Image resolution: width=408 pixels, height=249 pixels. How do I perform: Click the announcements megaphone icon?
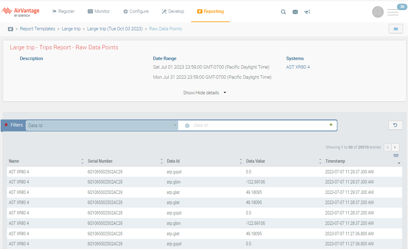(307, 12)
